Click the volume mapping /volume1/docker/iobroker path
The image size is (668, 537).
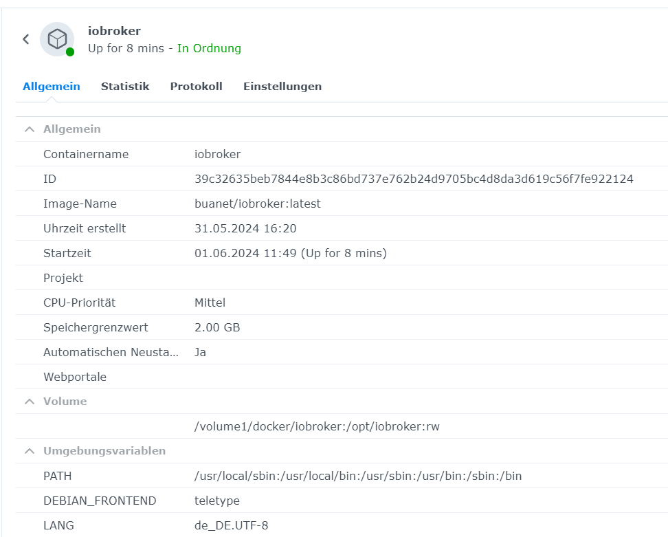[x=317, y=426]
